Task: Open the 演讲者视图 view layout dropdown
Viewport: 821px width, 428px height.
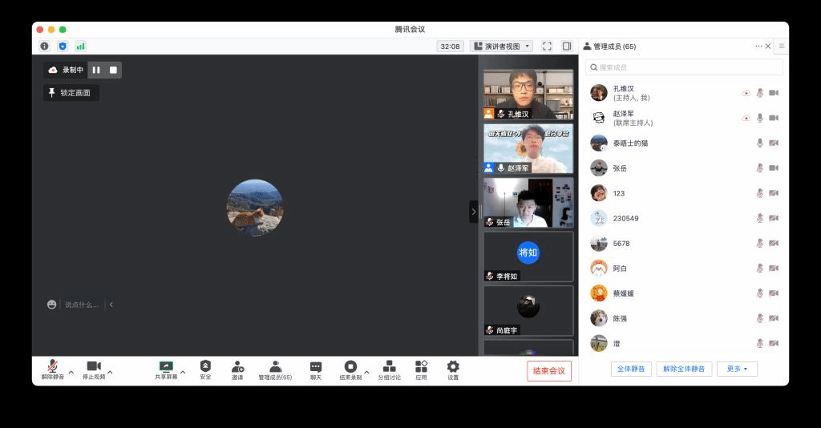Action: (x=502, y=46)
